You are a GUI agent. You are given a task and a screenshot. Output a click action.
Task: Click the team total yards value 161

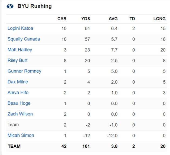pyautogui.click(x=86, y=146)
